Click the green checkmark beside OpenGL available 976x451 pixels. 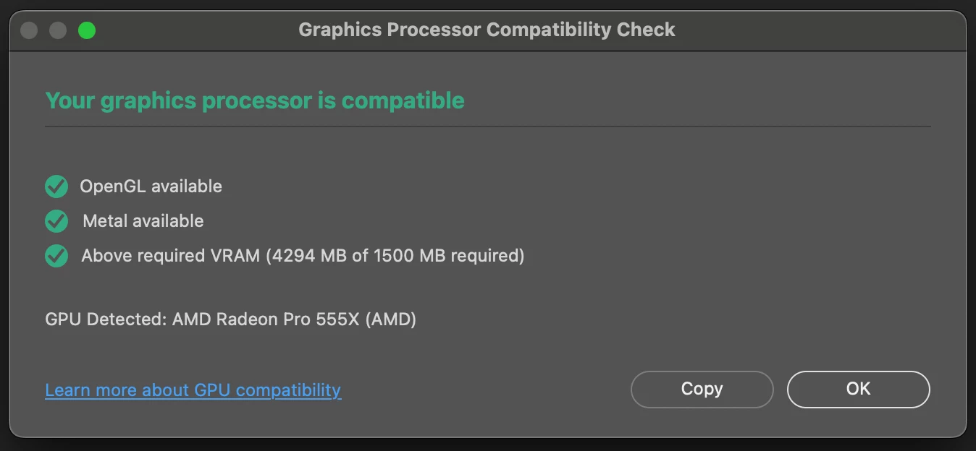(x=56, y=186)
